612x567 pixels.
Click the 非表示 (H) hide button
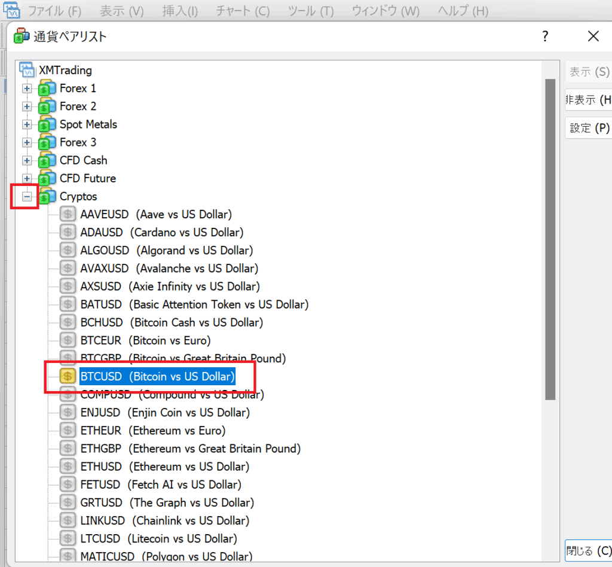[589, 100]
